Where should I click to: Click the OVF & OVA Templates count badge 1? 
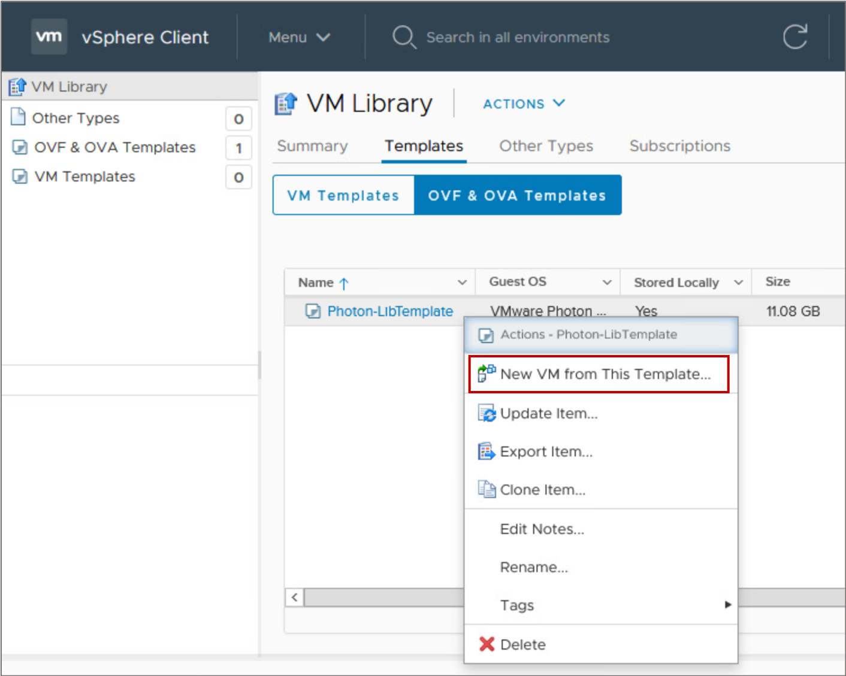tap(238, 148)
